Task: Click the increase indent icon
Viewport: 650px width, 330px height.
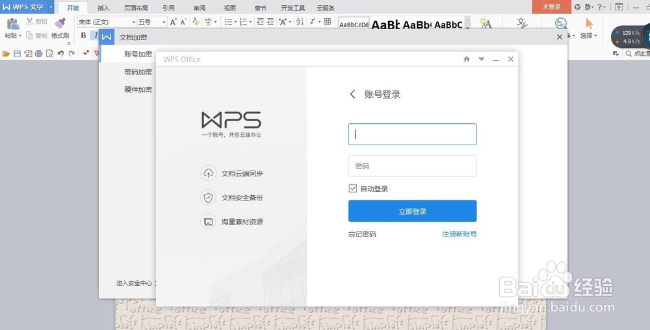Action: 270,22
